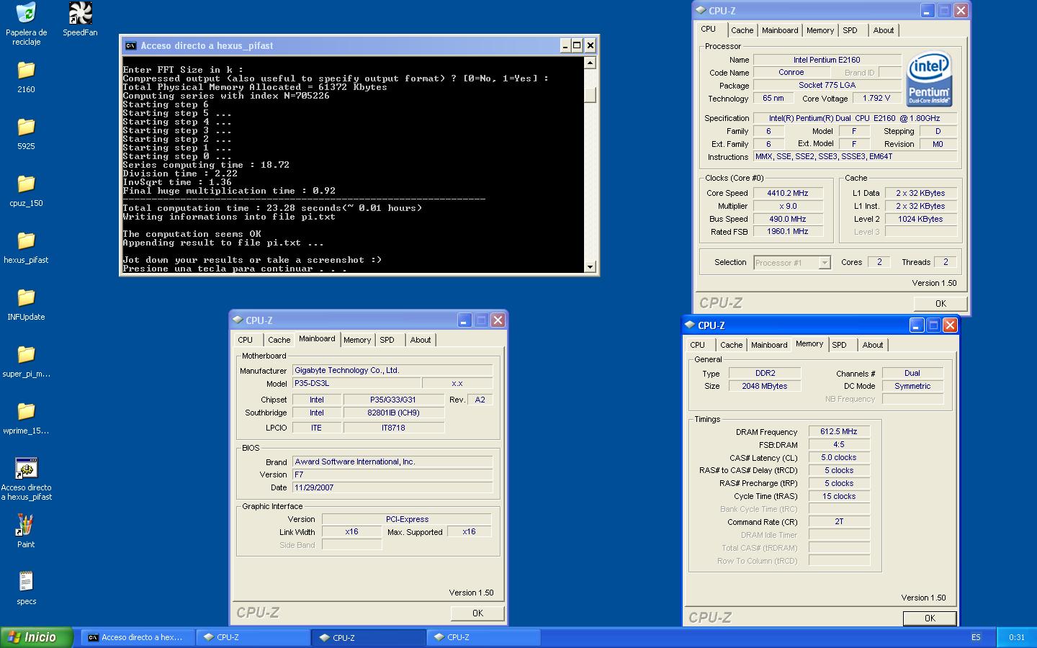Open Memory tab in CPU window
Image resolution: width=1037 pixels, height=648 pixels.
click(x=820, y=30)
